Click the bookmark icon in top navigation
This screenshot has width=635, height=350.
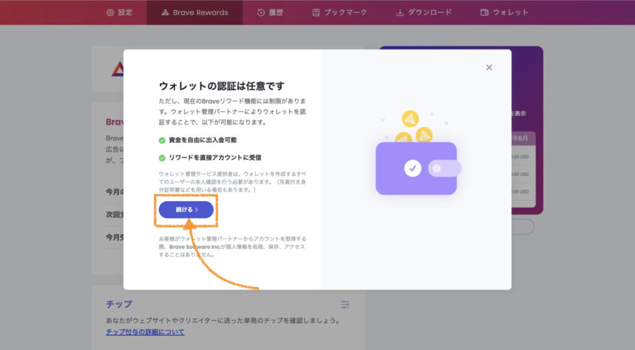(x=316, y=12)
